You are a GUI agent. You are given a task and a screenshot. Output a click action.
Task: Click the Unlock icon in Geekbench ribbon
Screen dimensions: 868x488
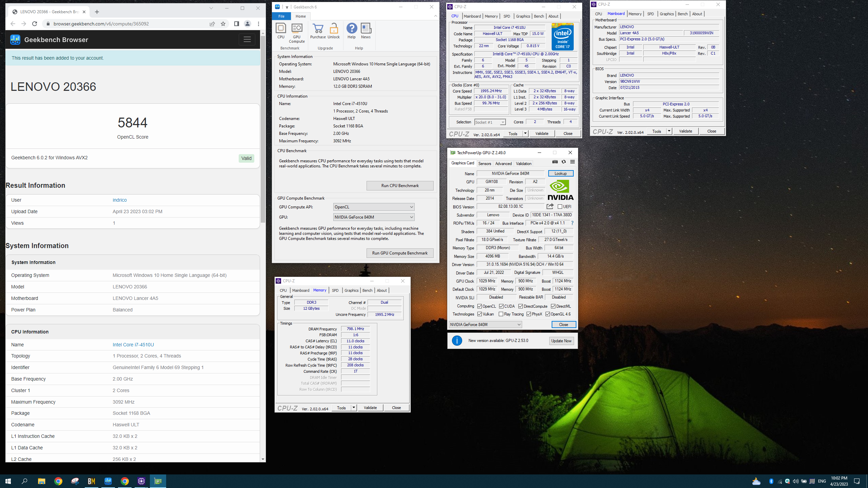(334, 31)
